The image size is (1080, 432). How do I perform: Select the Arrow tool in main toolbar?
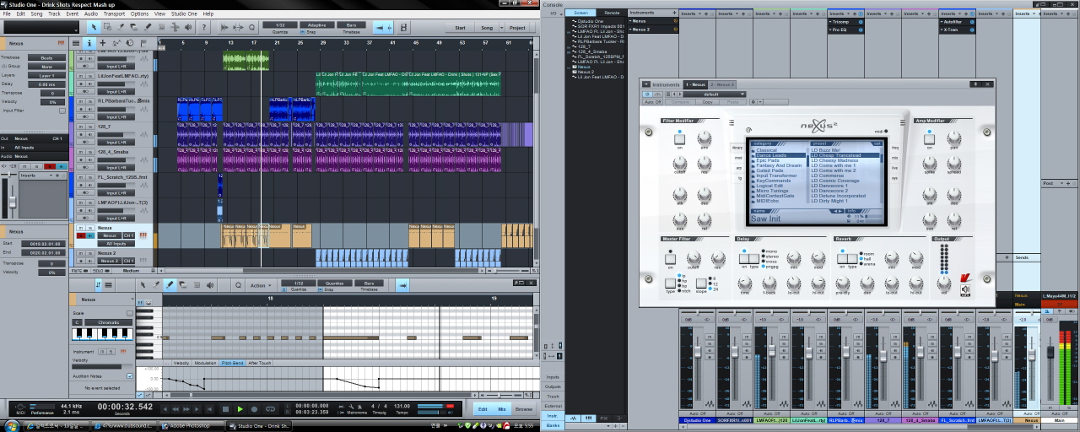(x=94, y=26)
